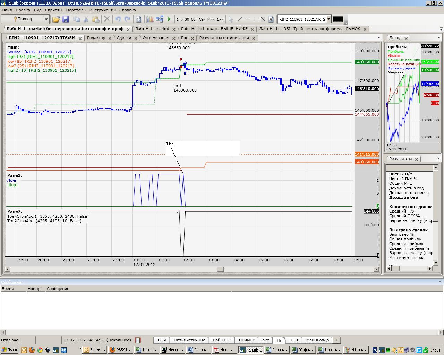The image size is (444, 355).
Task: Open the Скрипты menu
Action: [54, 10]
